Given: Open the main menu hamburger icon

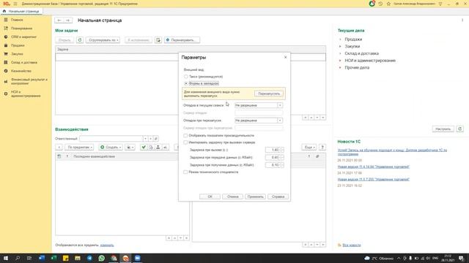Looking at the screenshot, I should click(x=15, y=4).
